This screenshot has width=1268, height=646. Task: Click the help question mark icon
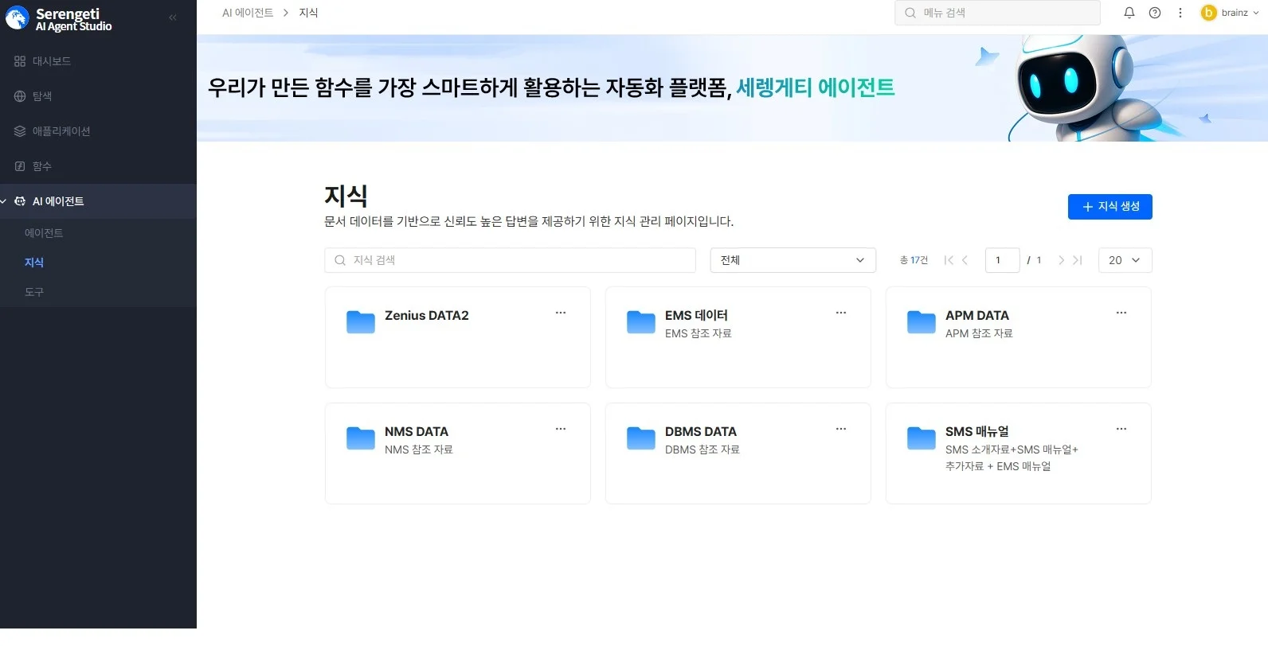click(x=1154, y=13)
